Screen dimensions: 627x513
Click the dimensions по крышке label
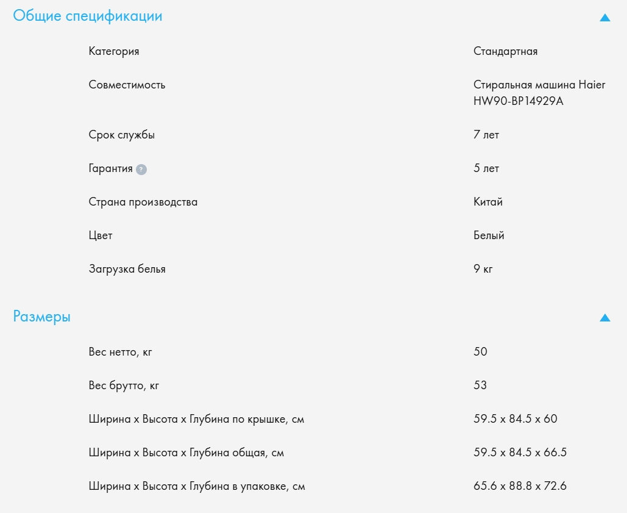coord(196,419)
